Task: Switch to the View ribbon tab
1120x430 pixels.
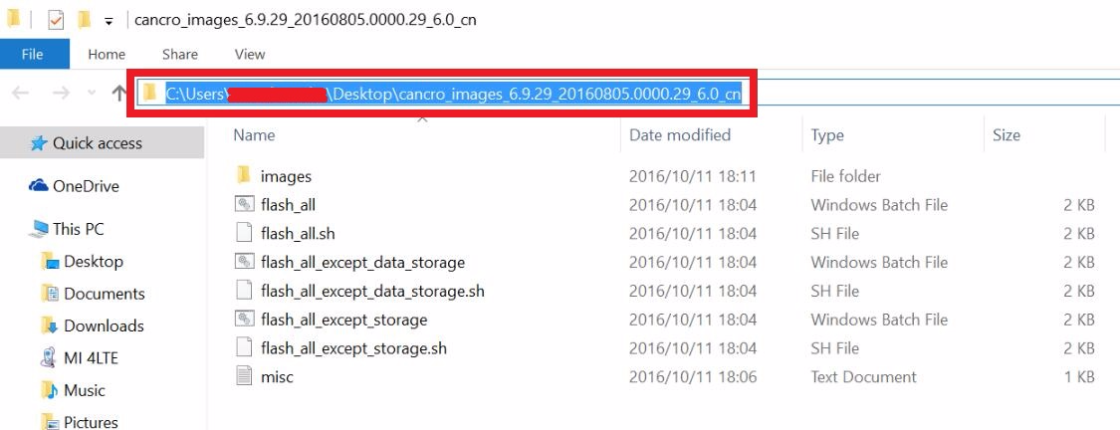Action: [x=250, y=54]
